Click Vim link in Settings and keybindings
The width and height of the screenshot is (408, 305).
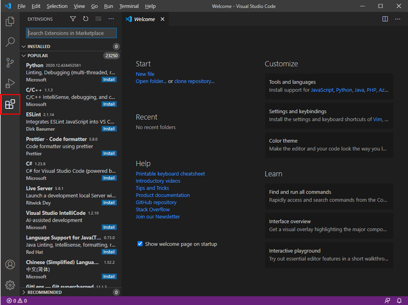tap(377, 119)
